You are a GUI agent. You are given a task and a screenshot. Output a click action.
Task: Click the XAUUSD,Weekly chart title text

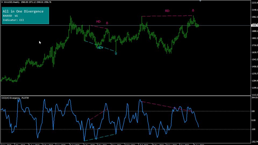point(12,2)
